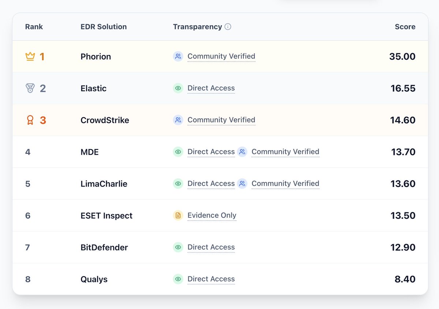Click the 16.55 score value
This screenshot has height=309, width=439.
tap(403, 88)
